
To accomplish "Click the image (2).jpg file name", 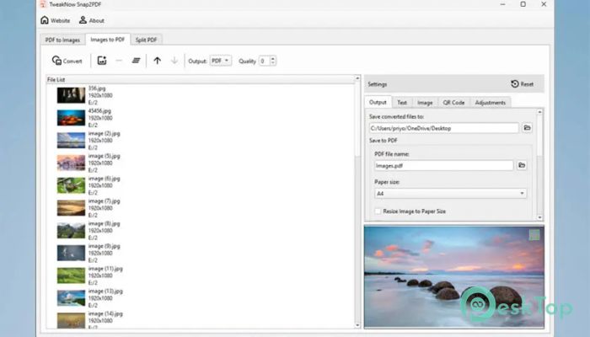I will (105, 133).
